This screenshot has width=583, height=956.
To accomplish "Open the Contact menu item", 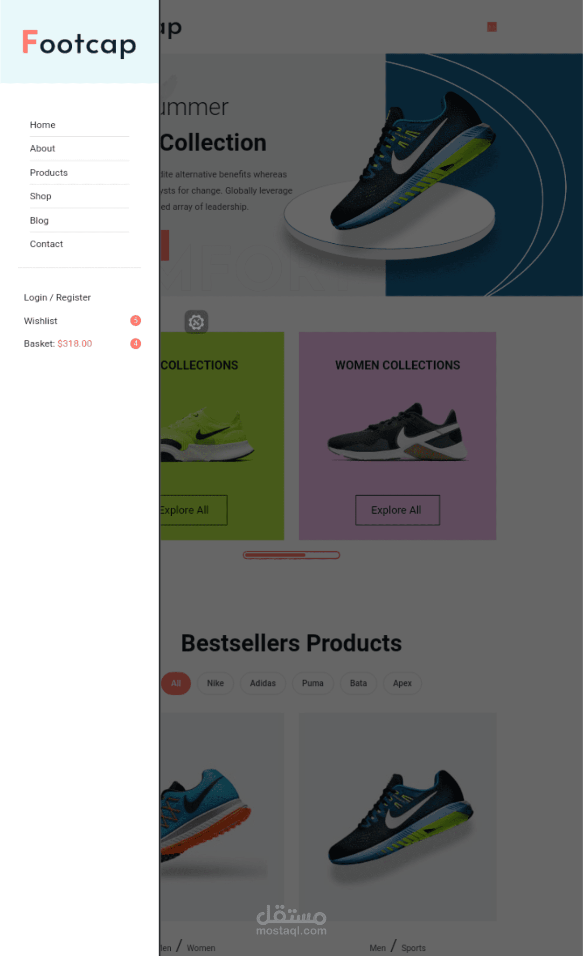I will [46, 244].
